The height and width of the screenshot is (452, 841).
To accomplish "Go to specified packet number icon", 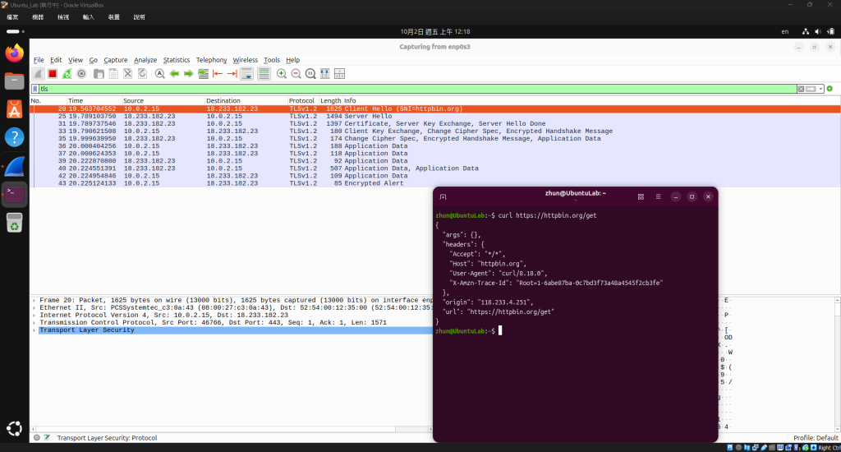I will 204,73.
